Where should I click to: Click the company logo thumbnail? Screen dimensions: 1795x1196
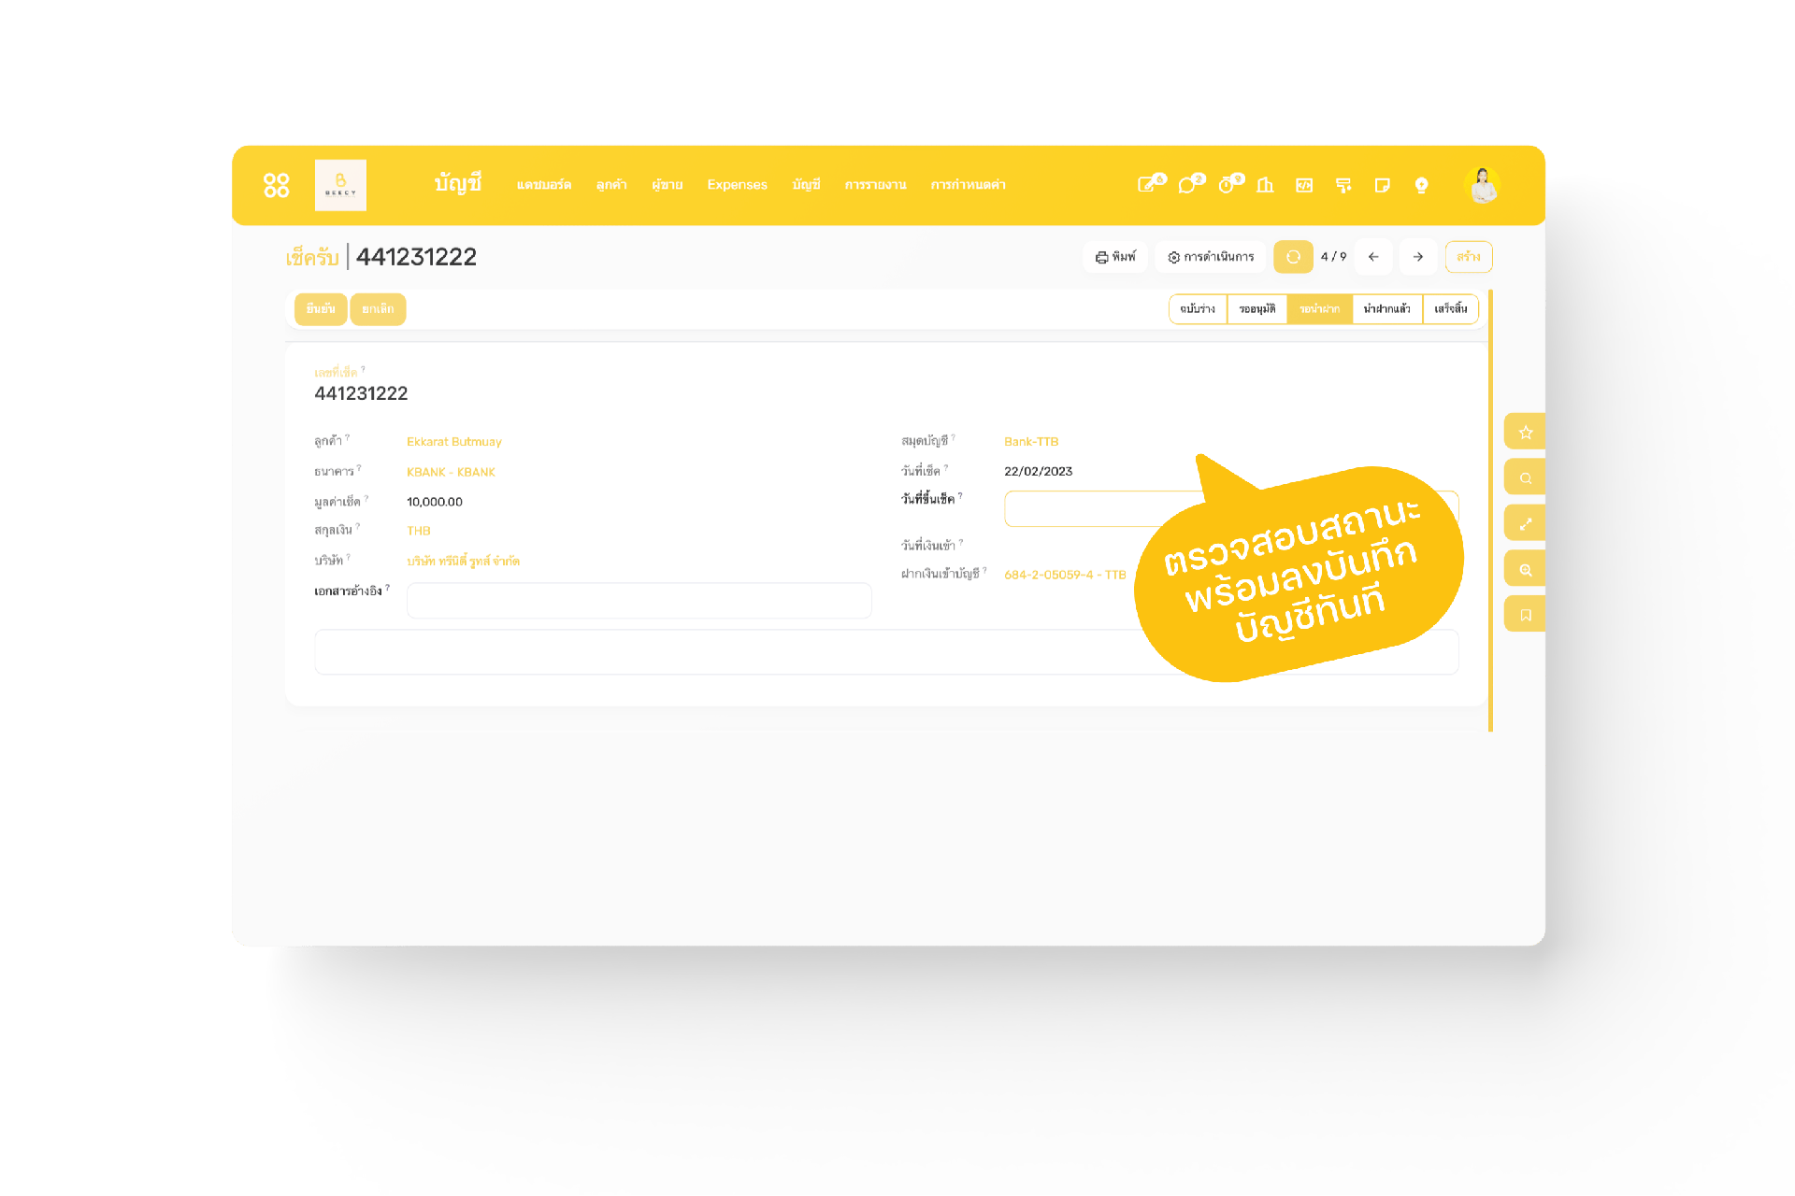(x=340, y=185)
